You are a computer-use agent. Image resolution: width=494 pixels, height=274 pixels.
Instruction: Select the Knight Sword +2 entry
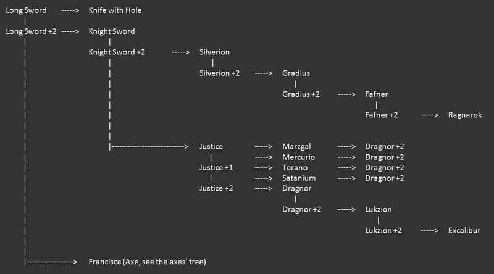(117, 52)
